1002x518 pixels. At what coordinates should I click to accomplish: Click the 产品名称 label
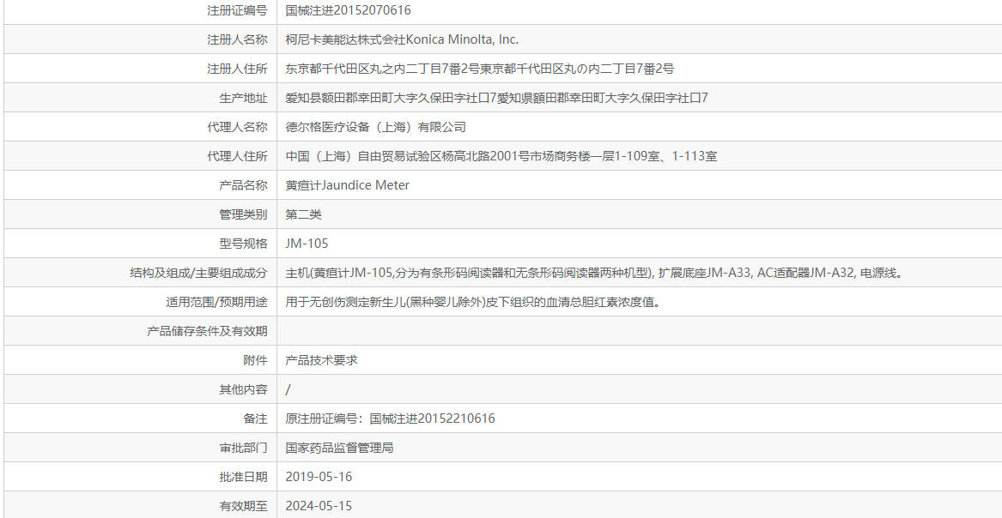[x=244, y=185]
